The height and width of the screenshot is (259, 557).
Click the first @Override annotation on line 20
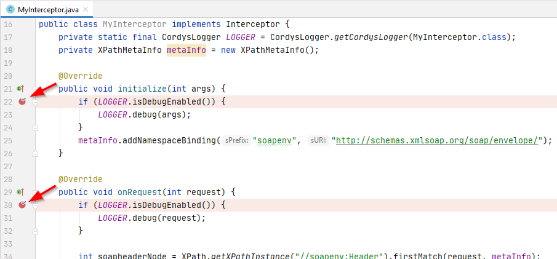coord(80,76)
